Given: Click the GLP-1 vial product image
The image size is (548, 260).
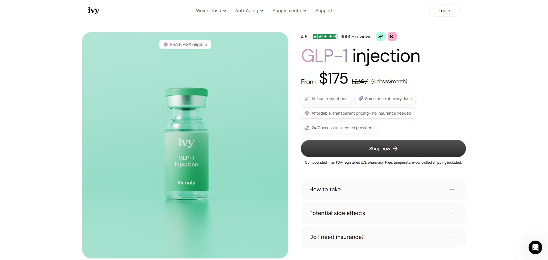Looking at the screenshot, I should pyautogui.click(x=186, y=144).
